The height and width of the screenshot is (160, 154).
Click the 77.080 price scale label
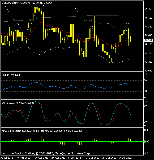(148, 71)
